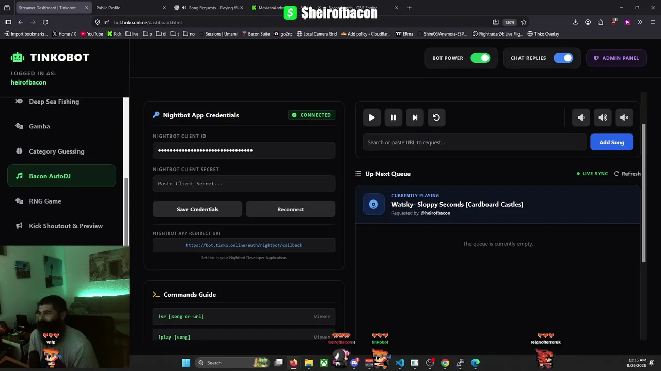Image resolution: width=661 pixels, height=371 pixels.
Task: Open the Local Camera Grid bookmark
Action: pos(317,34)
